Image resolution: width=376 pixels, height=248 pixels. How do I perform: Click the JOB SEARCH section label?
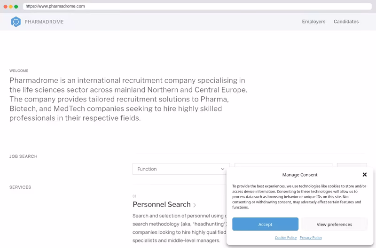23,156
